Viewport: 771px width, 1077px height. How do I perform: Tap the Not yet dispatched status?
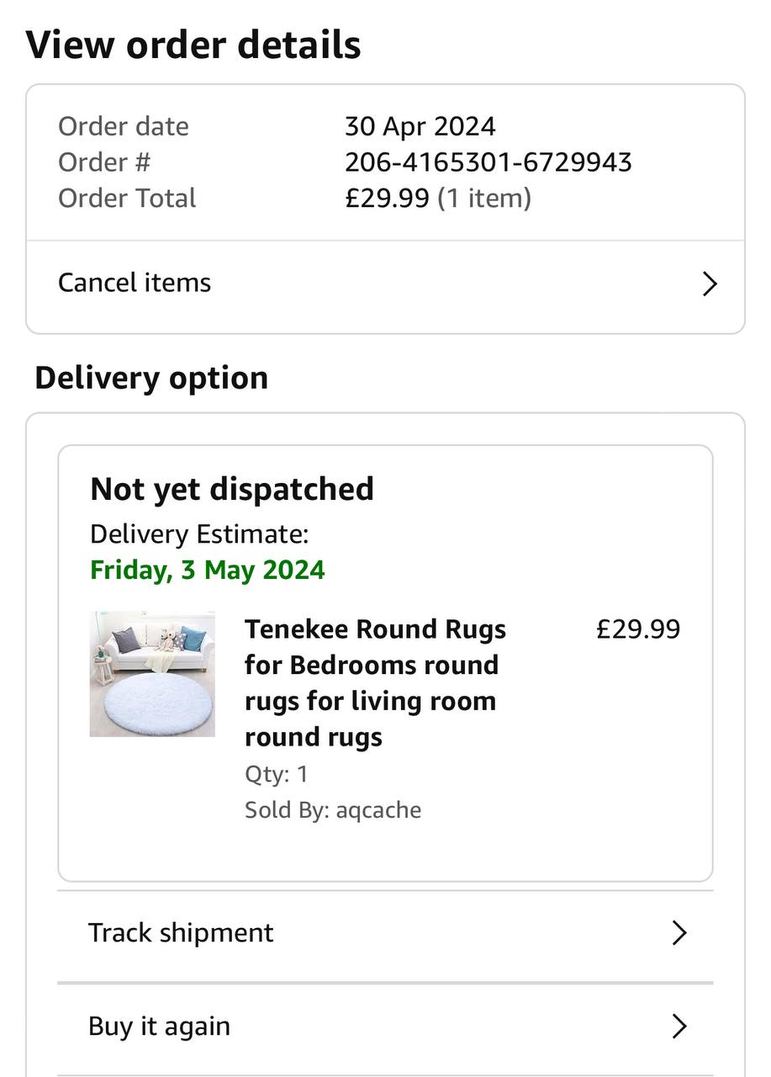232,489
